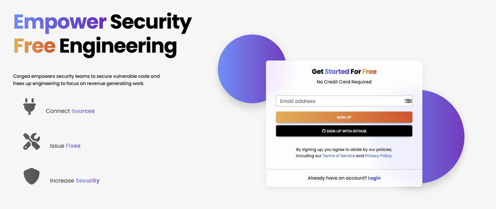Screen dimensions: 496x209
Task: Click the Empower Security headline
Action: pos(103,22)
